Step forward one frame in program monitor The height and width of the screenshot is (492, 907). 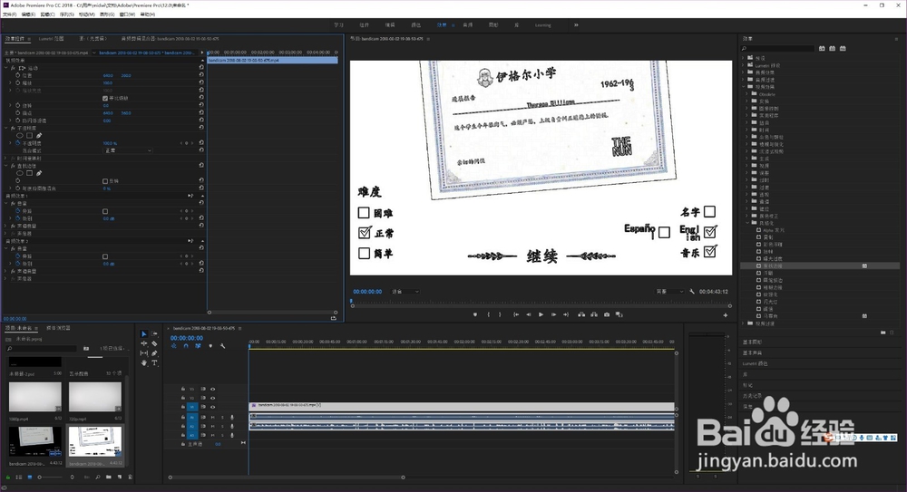[x=553, y=314]
